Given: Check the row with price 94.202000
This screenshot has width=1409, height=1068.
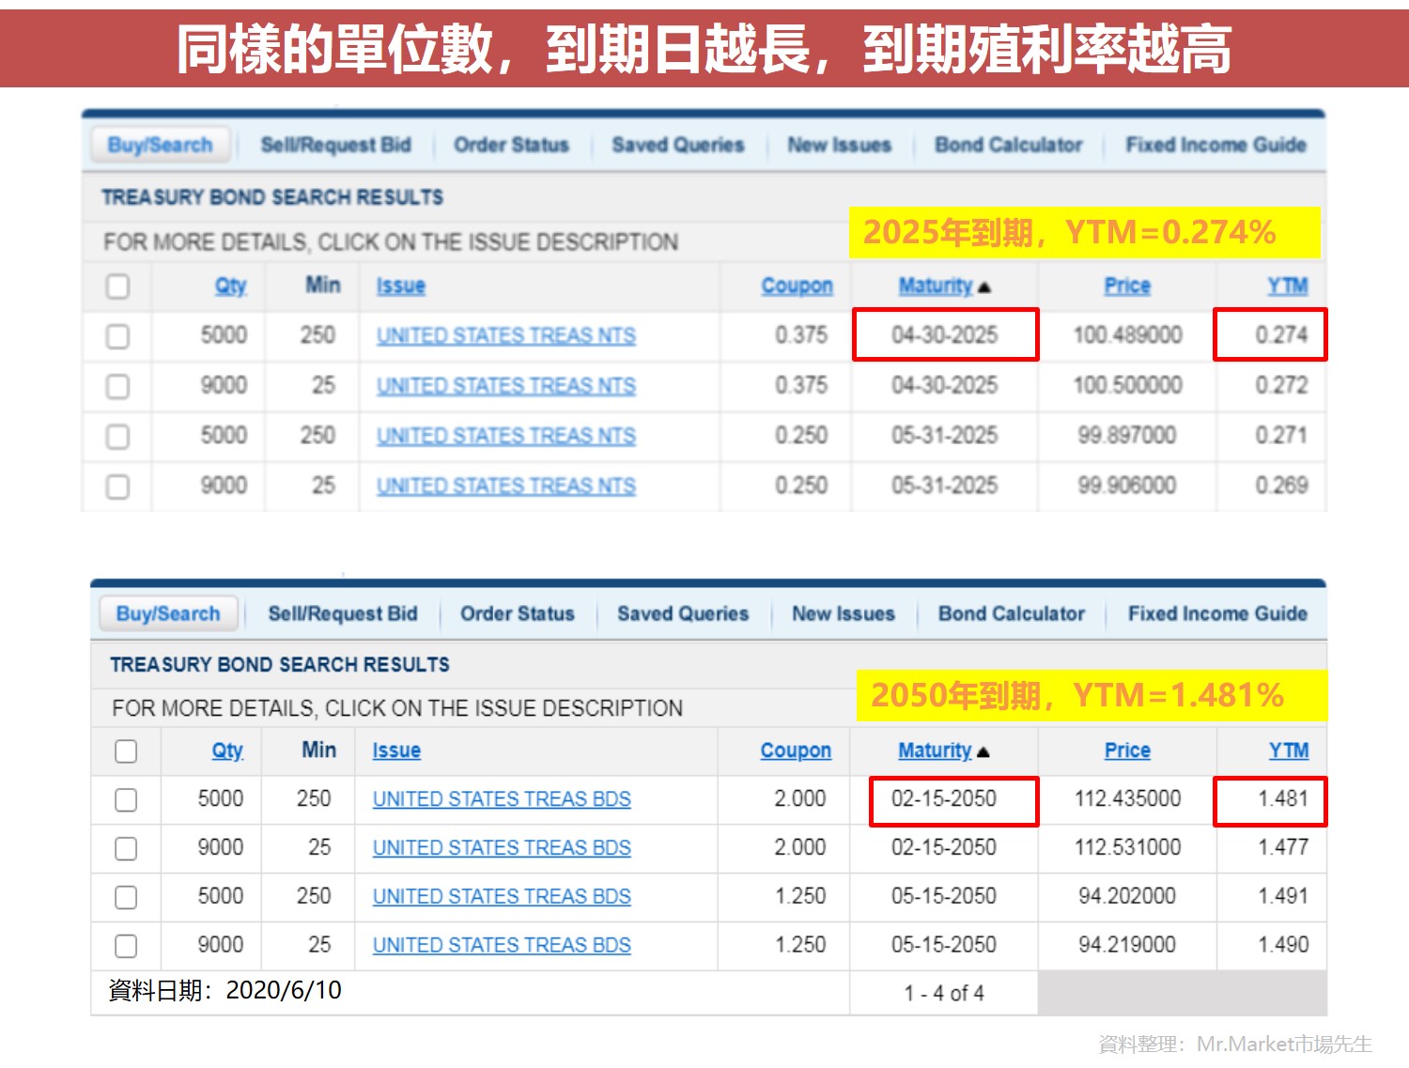Looking at the screenshot, I should [126, 898].
